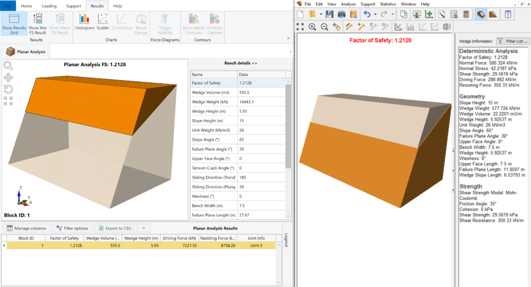Screen dimensions: 531x287
Task: Toggle the vertical Legend panel
Action: tap(287, 240)
